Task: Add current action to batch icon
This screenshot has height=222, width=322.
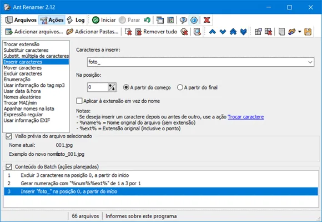Action: (x=258, y=32)
